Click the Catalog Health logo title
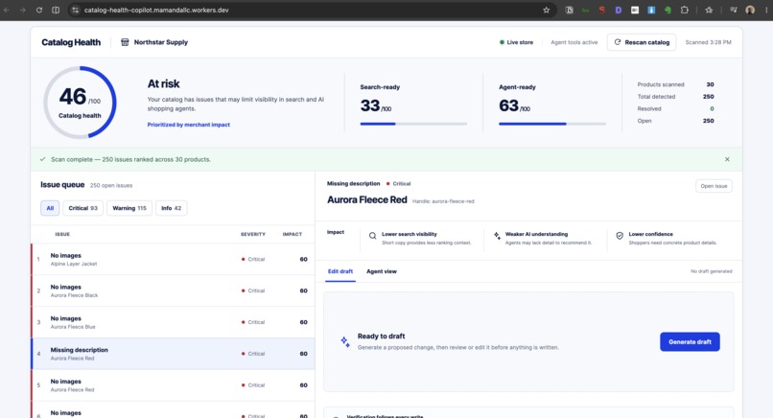773x418 pixels. (x=71, y=42)
